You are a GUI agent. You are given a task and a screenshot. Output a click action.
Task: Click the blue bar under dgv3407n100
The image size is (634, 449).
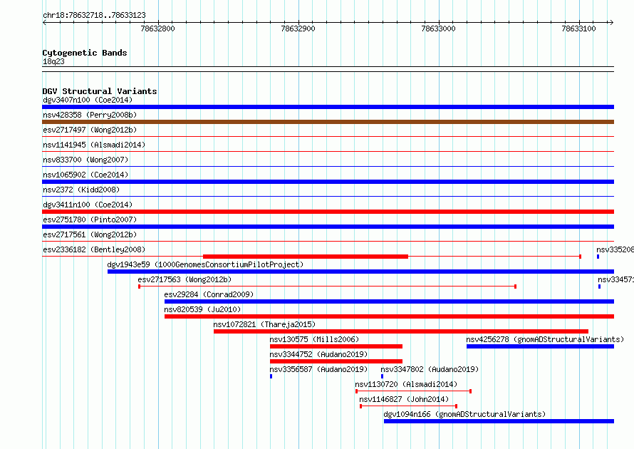(x=328, y=107)
